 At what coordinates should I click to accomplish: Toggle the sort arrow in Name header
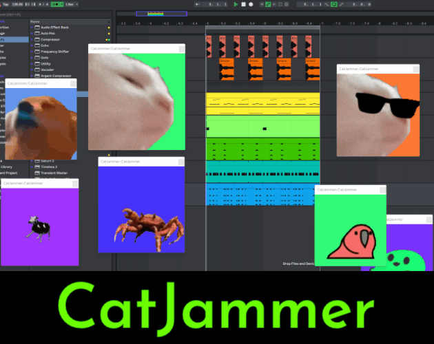pos(109,21)
